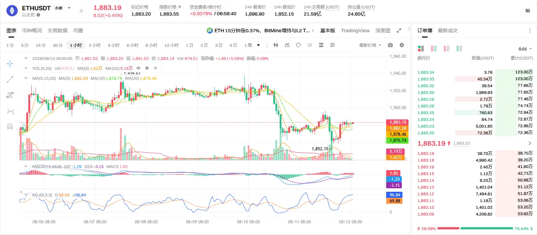This screenshot has width=537, height=235.
Task: Toggle the magnet snap tool
Action: (10, 126)
